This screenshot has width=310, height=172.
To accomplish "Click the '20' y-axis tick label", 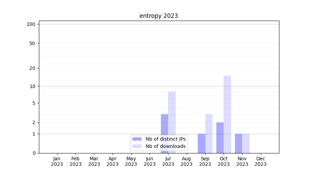I will tap(32, 68).
